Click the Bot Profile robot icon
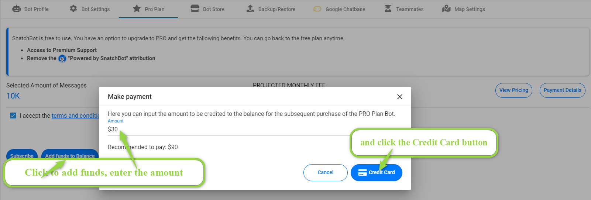591x200 pixels. pos(17,9)
